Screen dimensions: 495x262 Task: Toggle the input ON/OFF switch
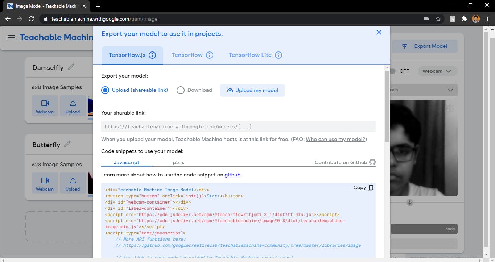392,71
